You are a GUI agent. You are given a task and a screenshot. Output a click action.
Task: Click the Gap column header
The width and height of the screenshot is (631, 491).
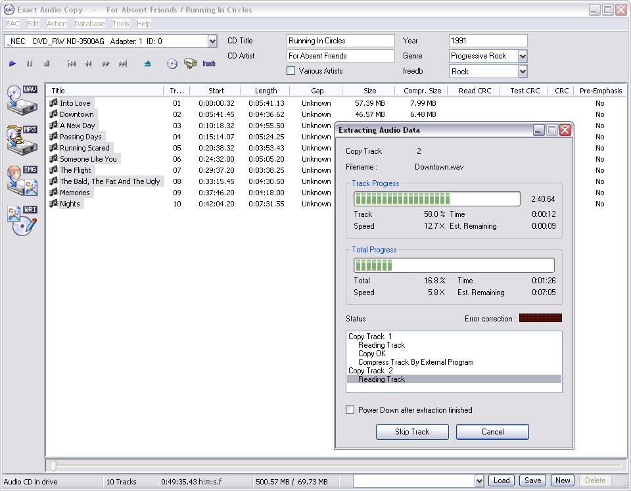pos(317,91)
